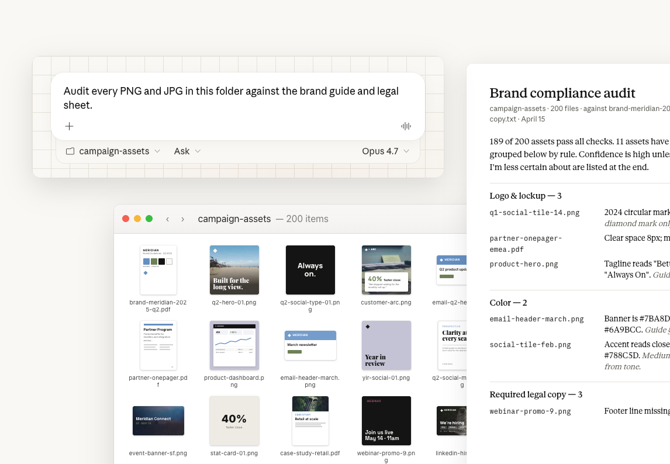The height and width of the screenshot is (464, 670).
Task: Click the forward chevron in the file browser
Action: coord(182,219)
